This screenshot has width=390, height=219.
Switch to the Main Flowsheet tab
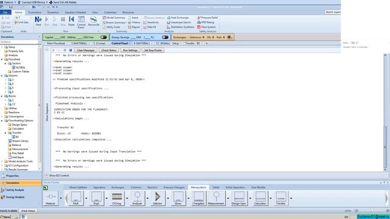tap(56, 43)
